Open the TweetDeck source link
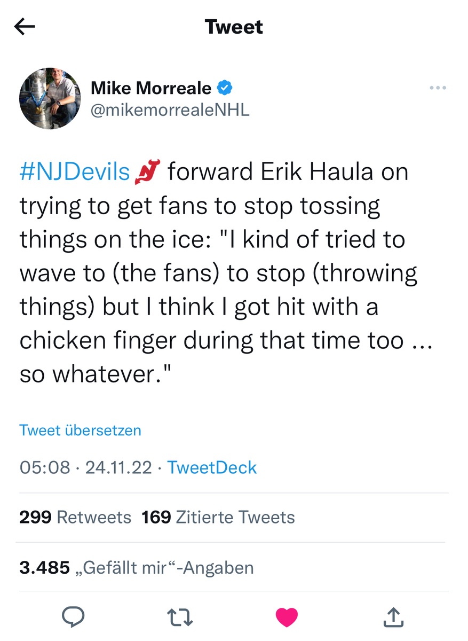 tap(212, 467)
